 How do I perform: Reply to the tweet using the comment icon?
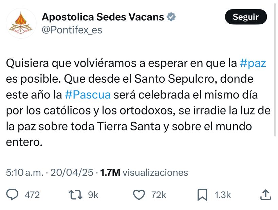pyautogui.click(x=13, y=195)
